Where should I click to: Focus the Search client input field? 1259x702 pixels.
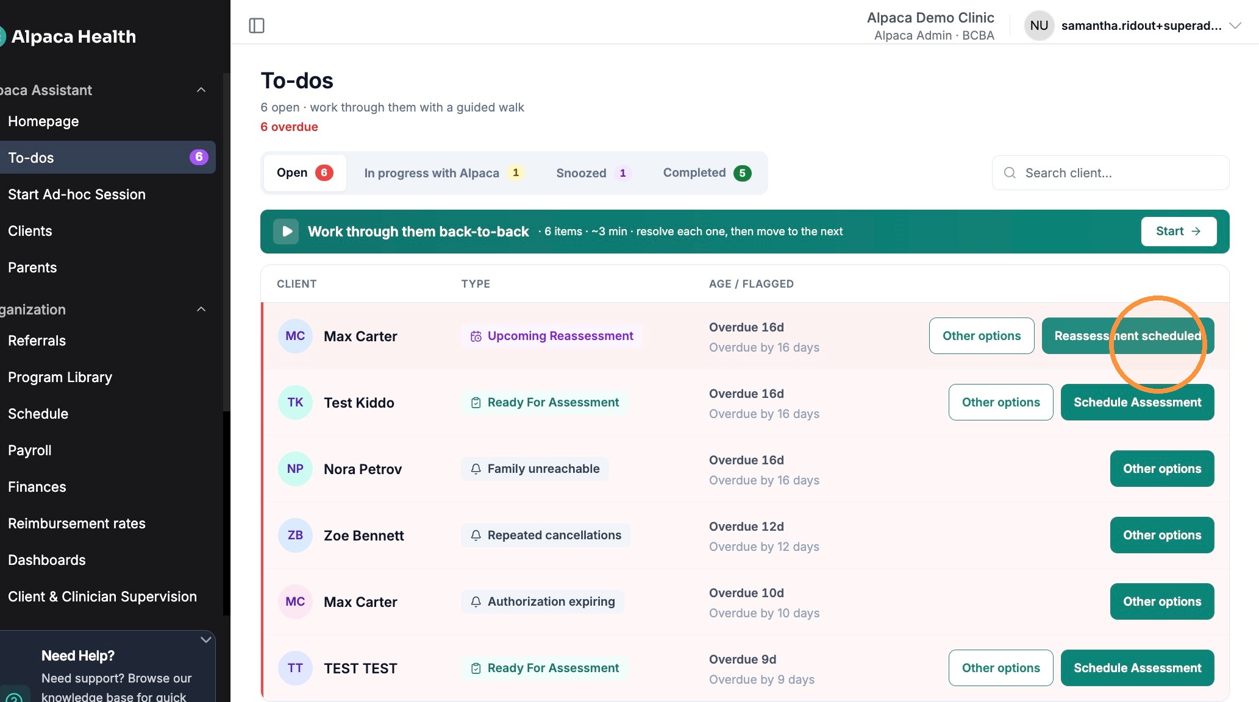coord(1111,173)
